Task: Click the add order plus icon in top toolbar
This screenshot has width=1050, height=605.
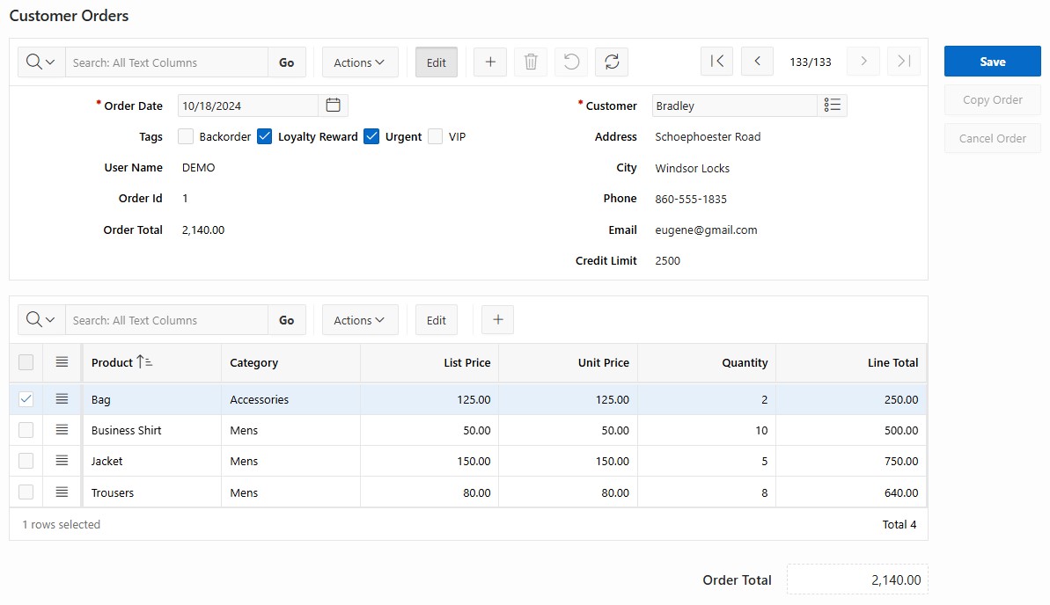Action: pyautogui.click(x=490, y=62)
